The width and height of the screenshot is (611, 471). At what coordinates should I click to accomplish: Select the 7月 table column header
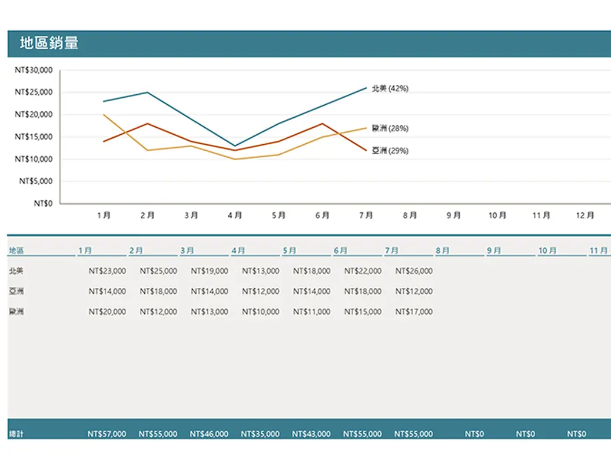click(x=392, y=251)
